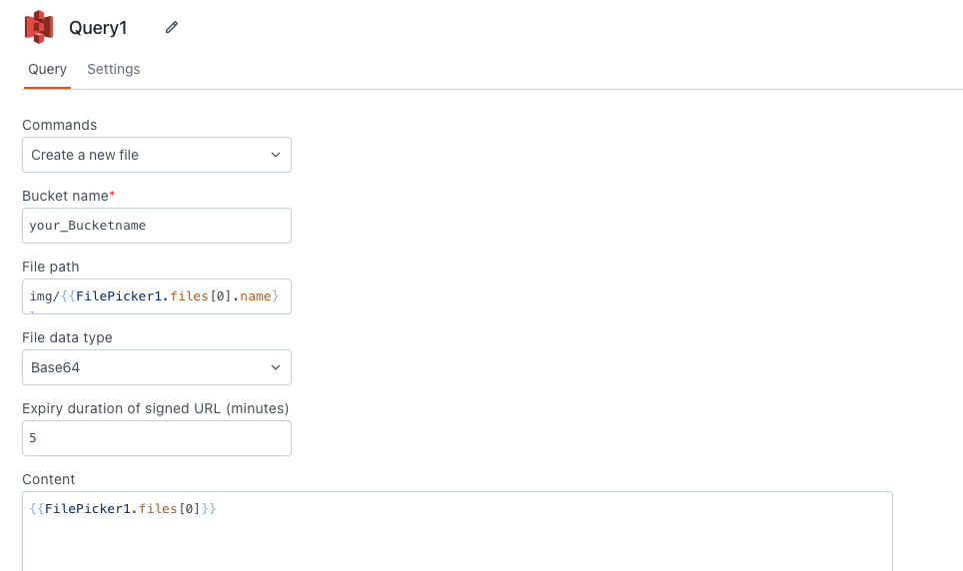The image size is (963, 571).
Task: Click the Bucket name label
Action: (x=65, y=196)
